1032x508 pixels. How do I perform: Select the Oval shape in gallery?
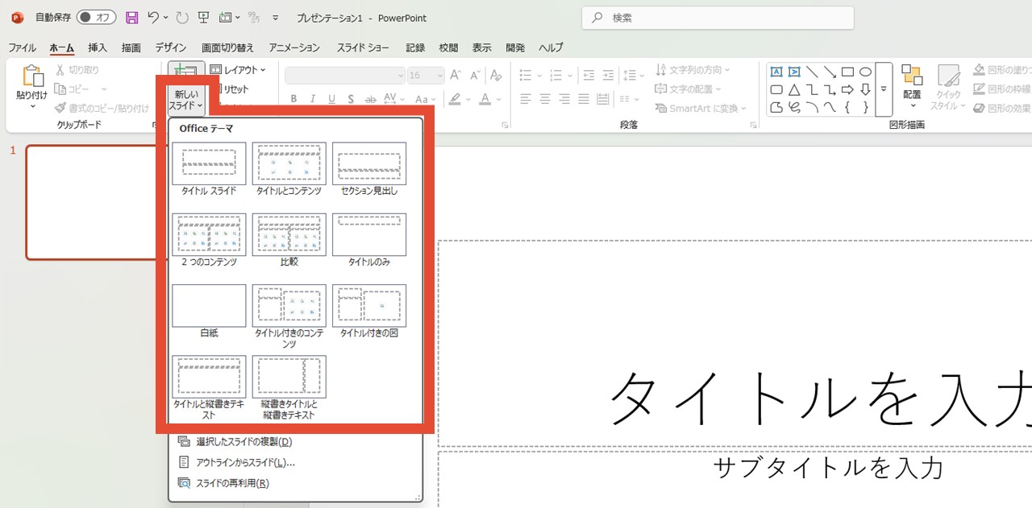click(x=865, y=72)
